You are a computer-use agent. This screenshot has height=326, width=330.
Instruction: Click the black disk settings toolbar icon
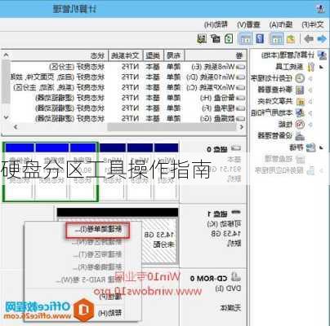(216, 38)
